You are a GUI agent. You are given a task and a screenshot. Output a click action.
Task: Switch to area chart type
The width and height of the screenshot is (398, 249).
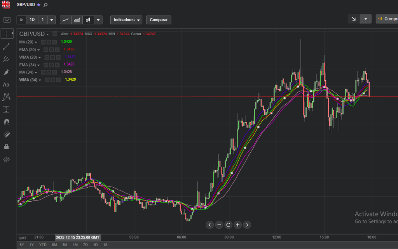[77, 20]
